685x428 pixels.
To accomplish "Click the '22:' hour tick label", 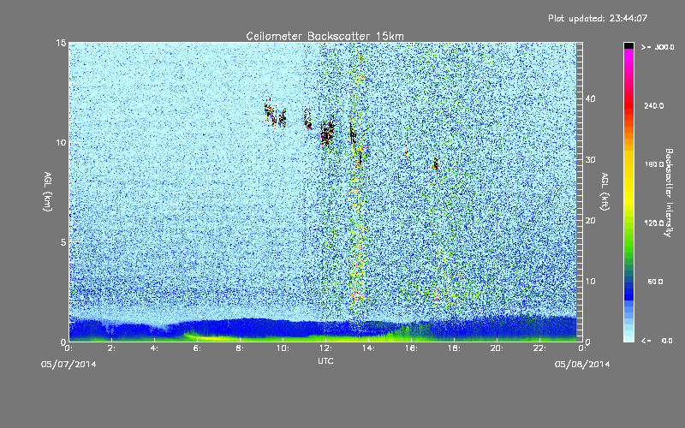I will click(539, 348).
